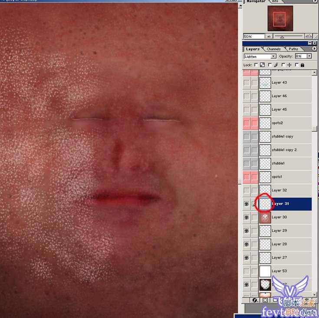Click the Layers list scroll-up arrow
Image resolution: width=319 pixels, height=318 pixels.
click(315, 73)
